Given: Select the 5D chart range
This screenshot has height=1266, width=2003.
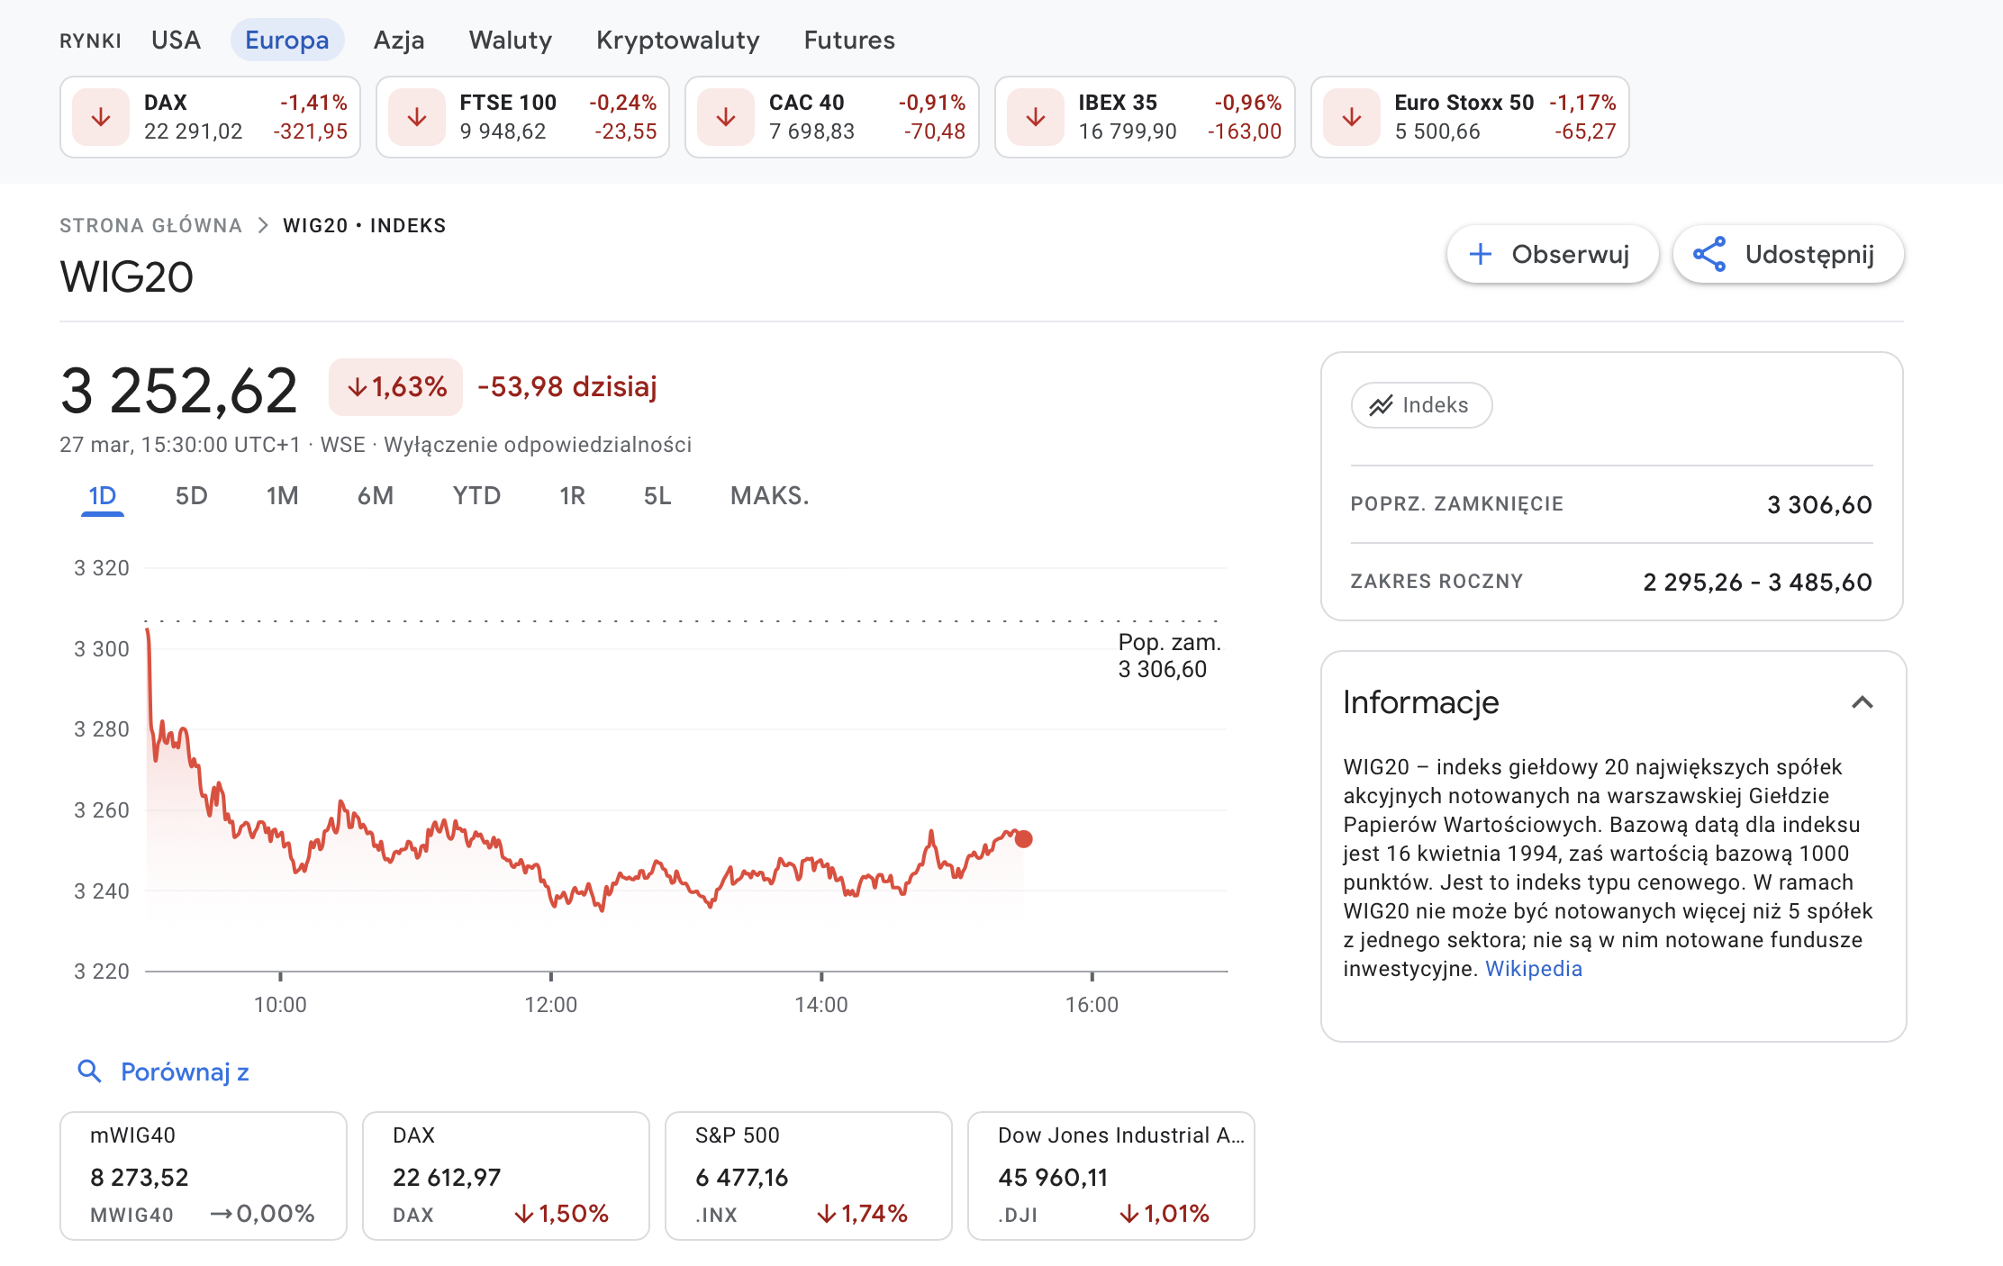Looking at the screenshot, I should pos(191,495).
